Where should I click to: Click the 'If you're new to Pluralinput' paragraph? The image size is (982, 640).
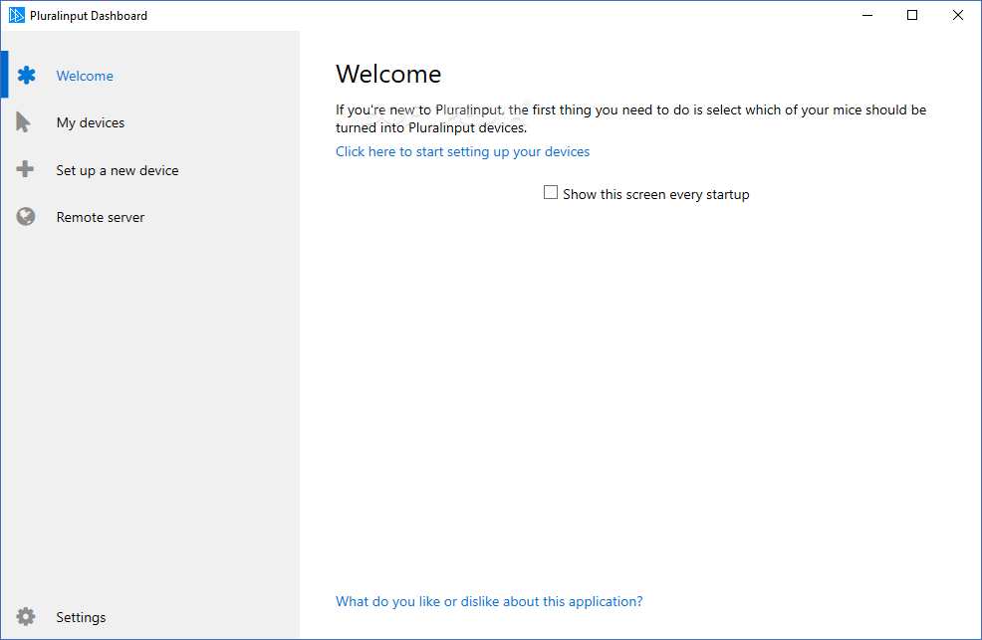(x=630, y=118)
